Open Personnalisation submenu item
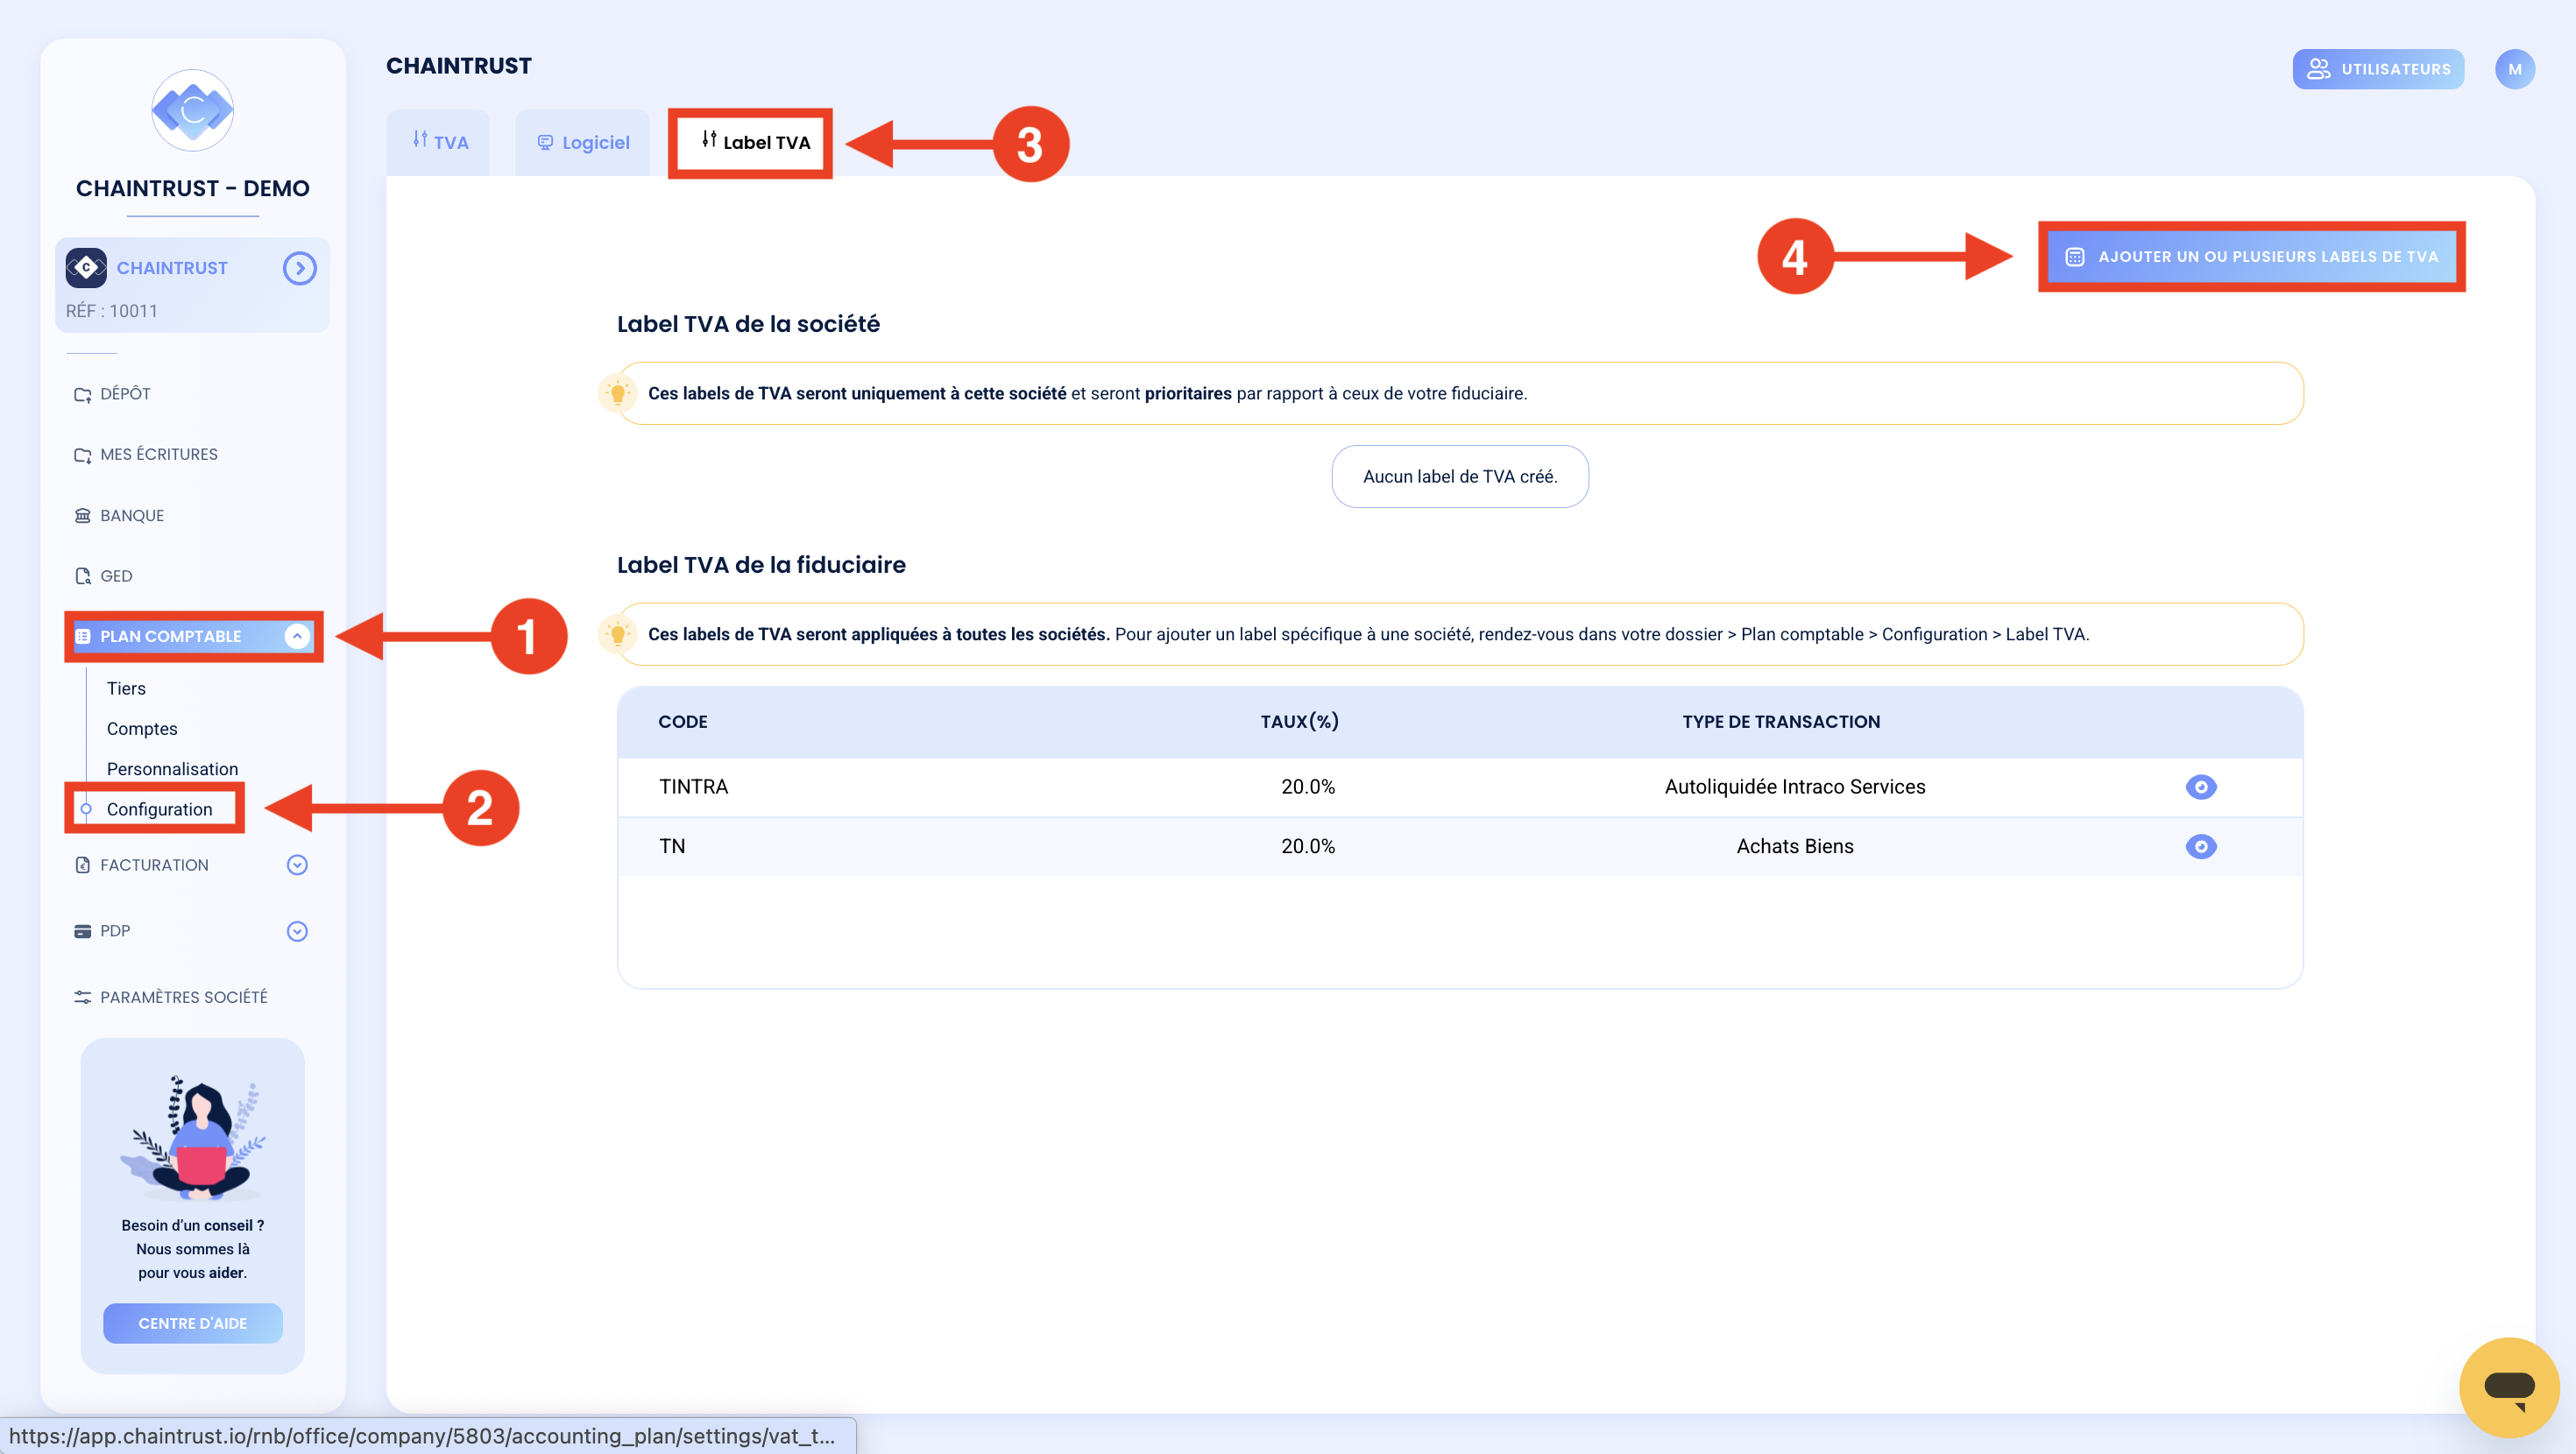This screenshot has height=1454, width=2576. pos(172,769)
